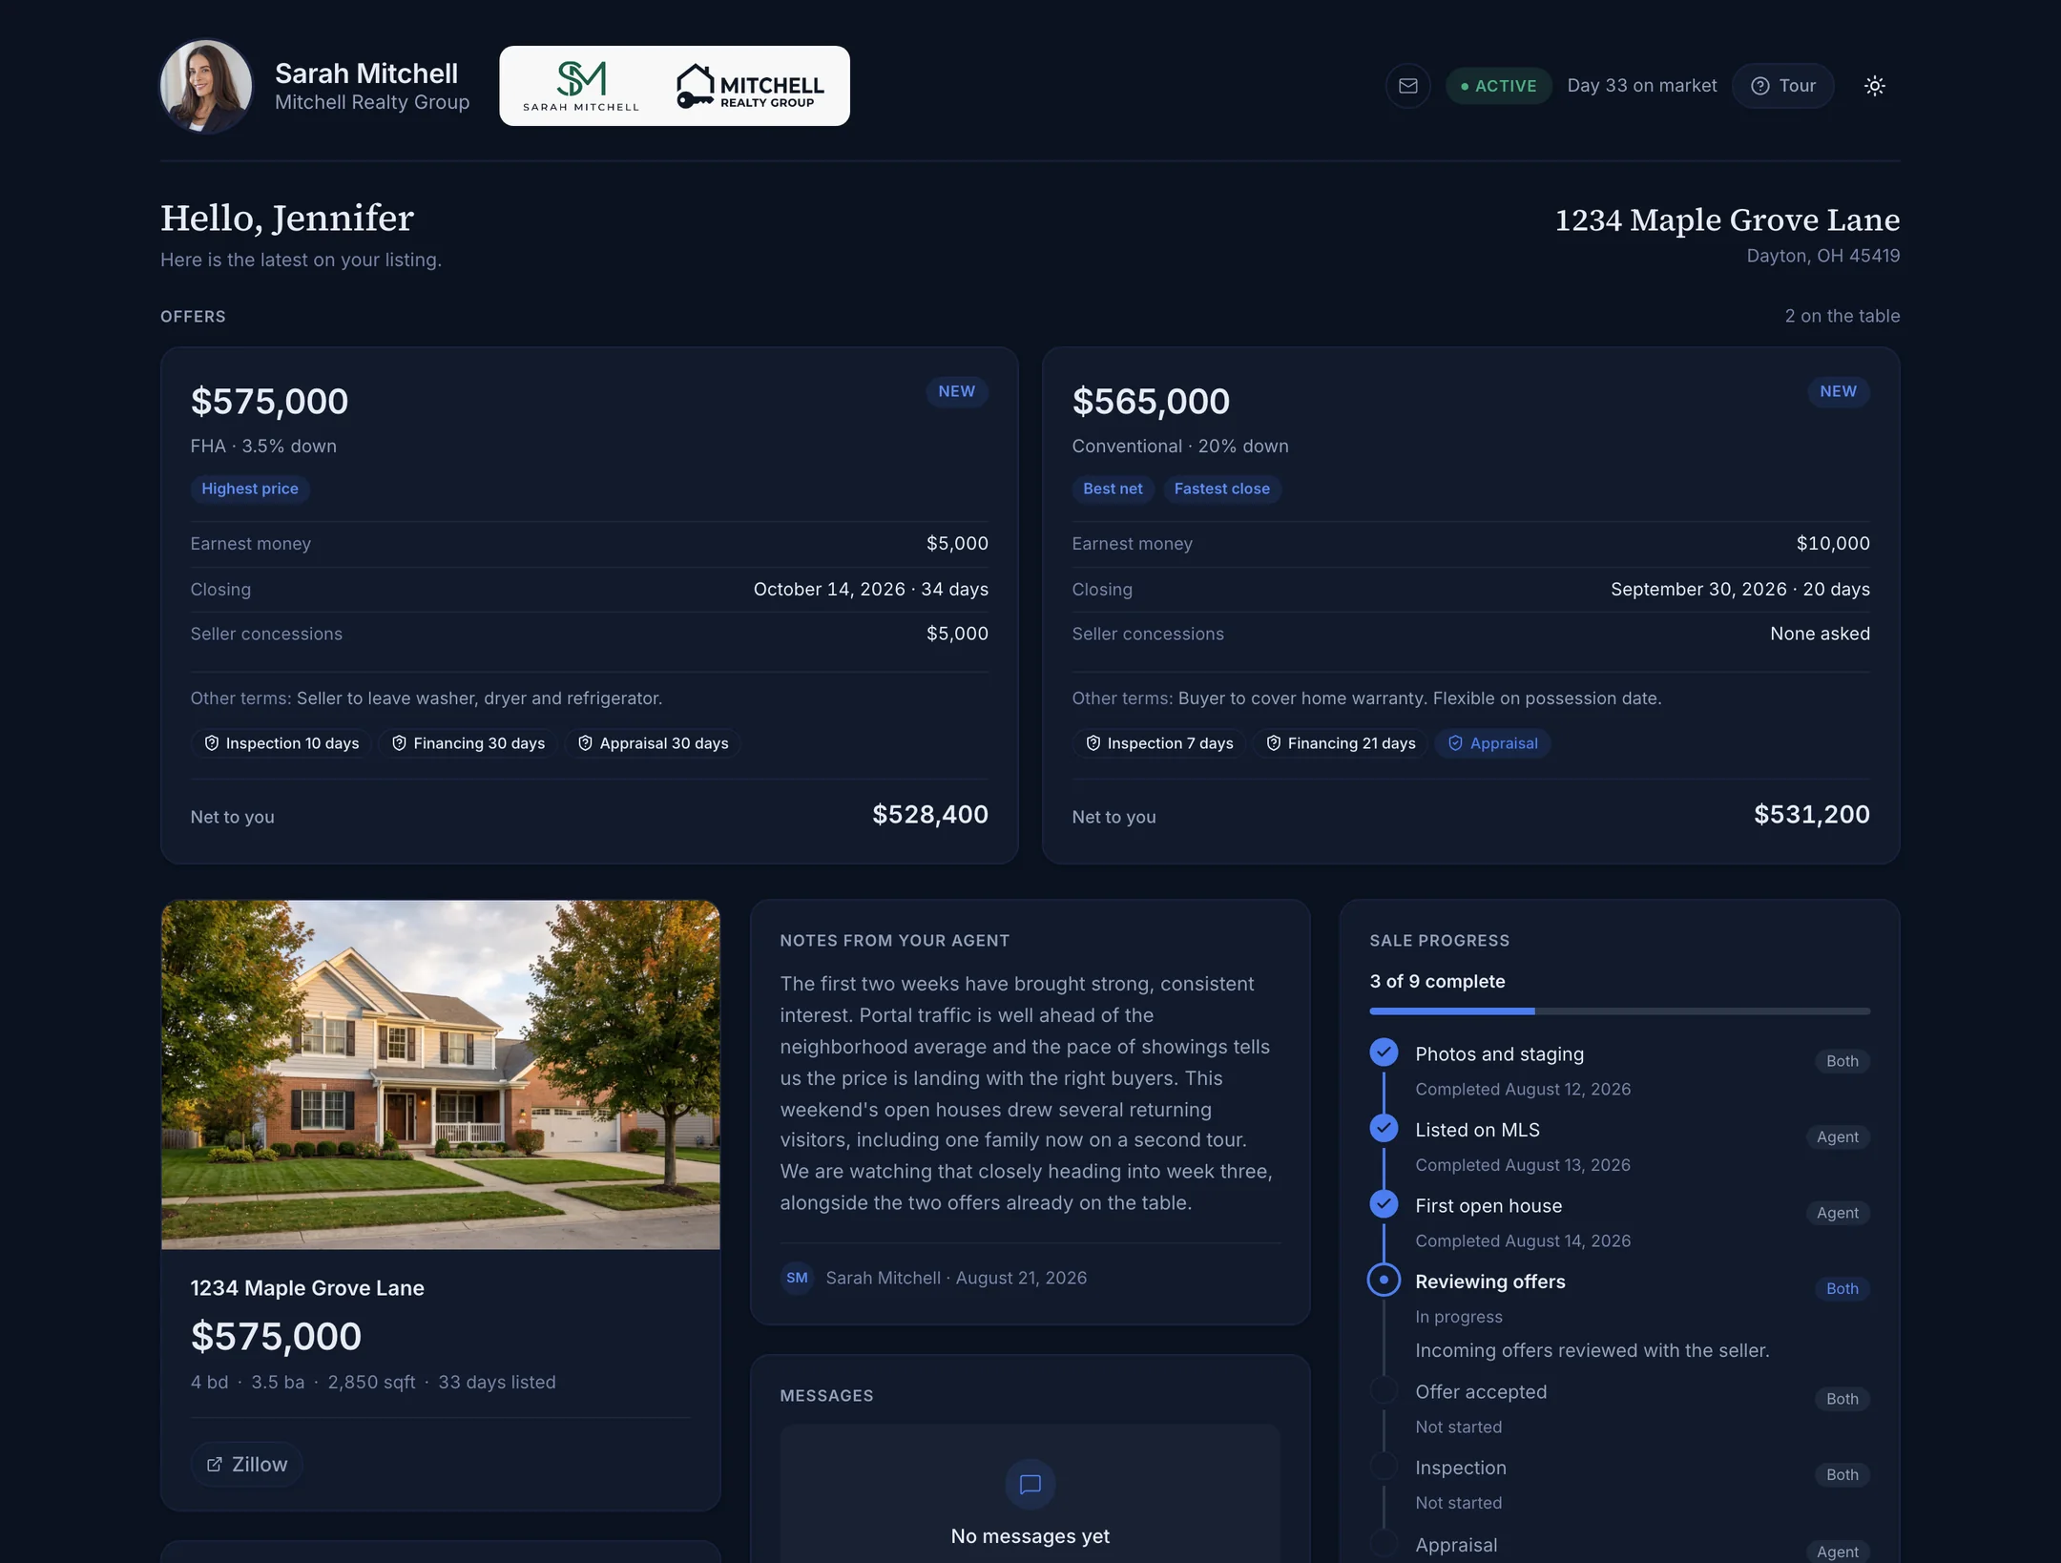The image size is (2061, 1563).
Task: Click the SM Sarah Mitchell logo
Action: [x=580, y=86]
